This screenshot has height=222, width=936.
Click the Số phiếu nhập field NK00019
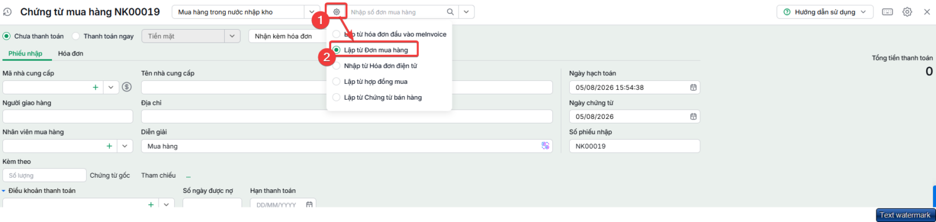tap(635, 146)
